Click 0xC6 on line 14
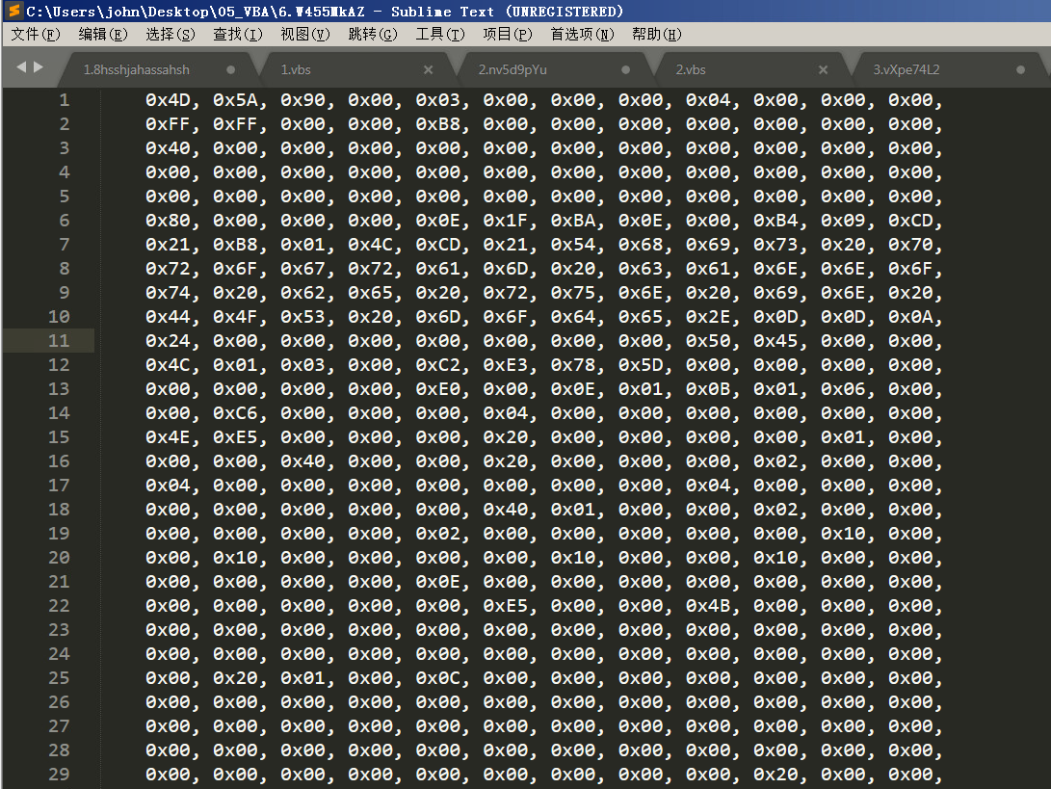1051x789 pixels. (236, 413)
